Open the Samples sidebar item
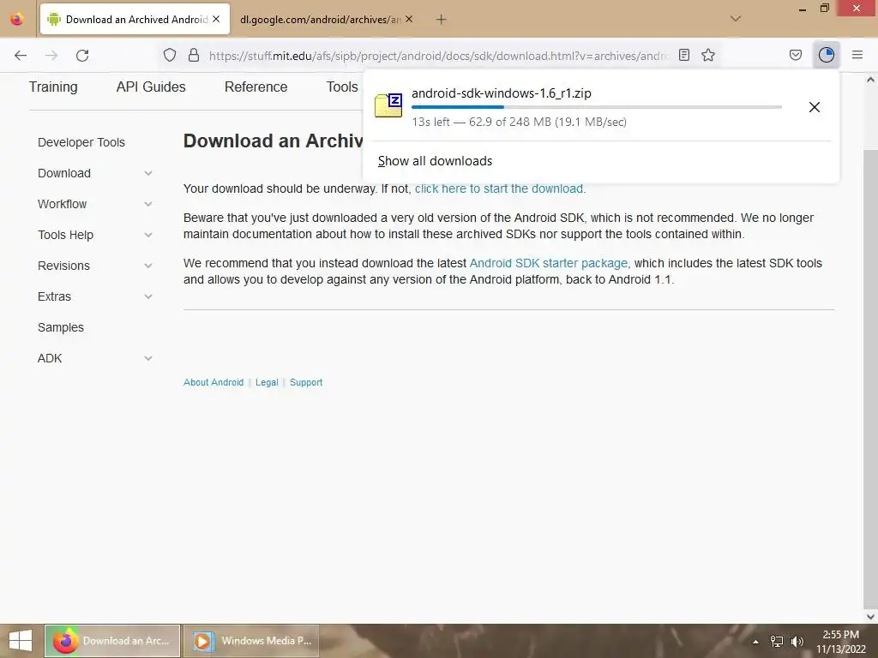878x658 pixels. (61, 327)
